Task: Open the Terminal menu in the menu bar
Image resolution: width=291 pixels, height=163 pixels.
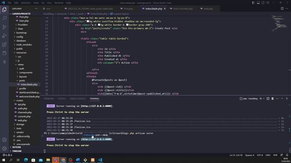Action: pyautogui.click(x=59, y=3)
